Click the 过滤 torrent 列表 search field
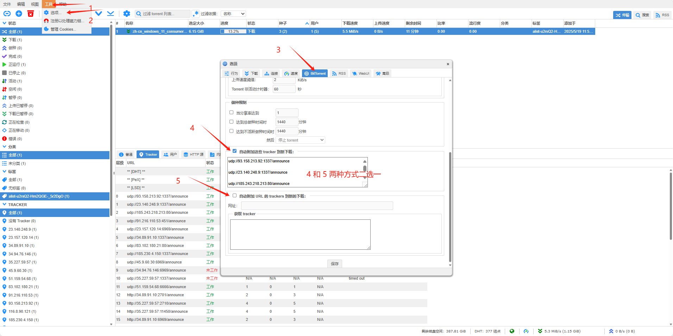The width and height of the screenshot is (673, 336). pos(163,14)
